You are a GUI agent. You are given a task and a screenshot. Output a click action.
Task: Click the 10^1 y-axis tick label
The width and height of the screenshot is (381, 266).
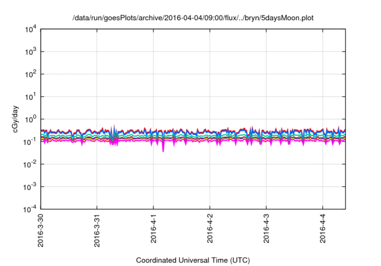coord(30,97)
